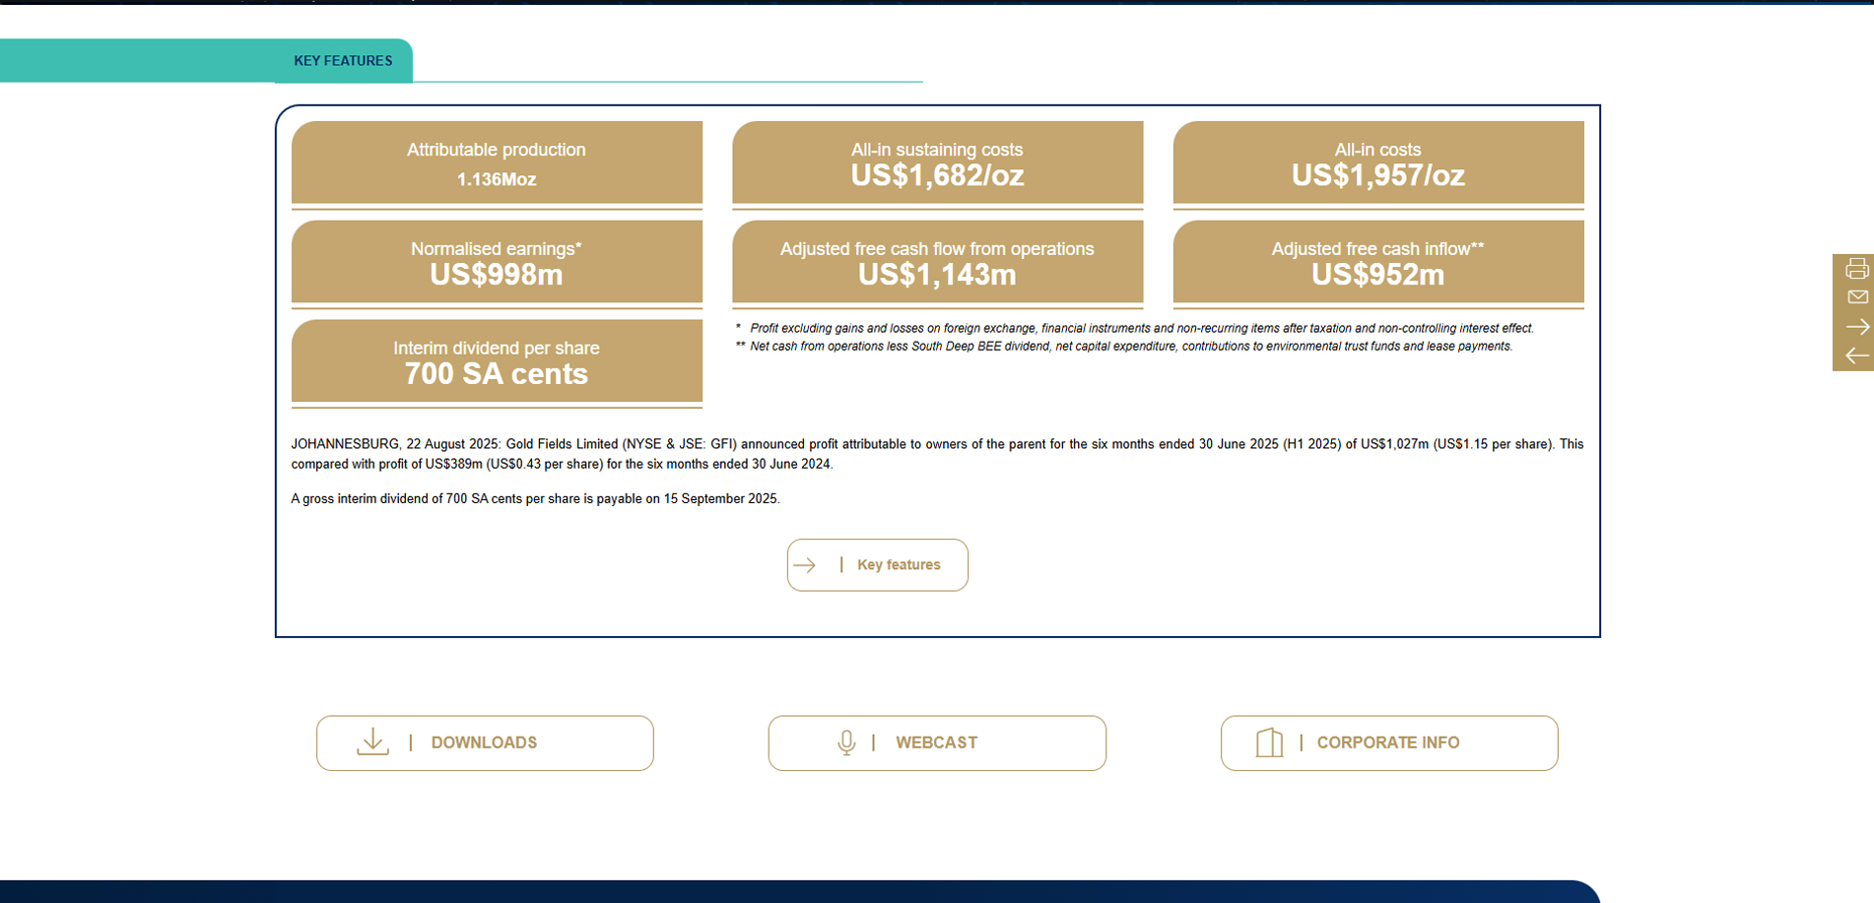The image size is (1874, 903).
Task: Open the CORPORATE INFO button
Action: 1389,743
